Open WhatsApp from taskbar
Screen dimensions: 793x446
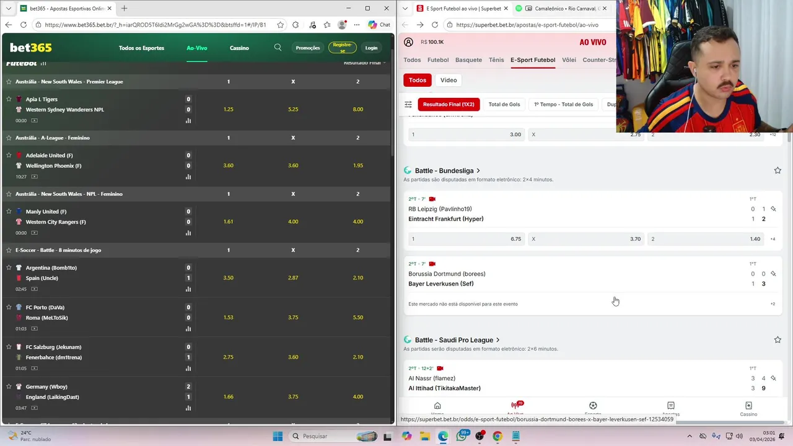(x=462, y=436)
